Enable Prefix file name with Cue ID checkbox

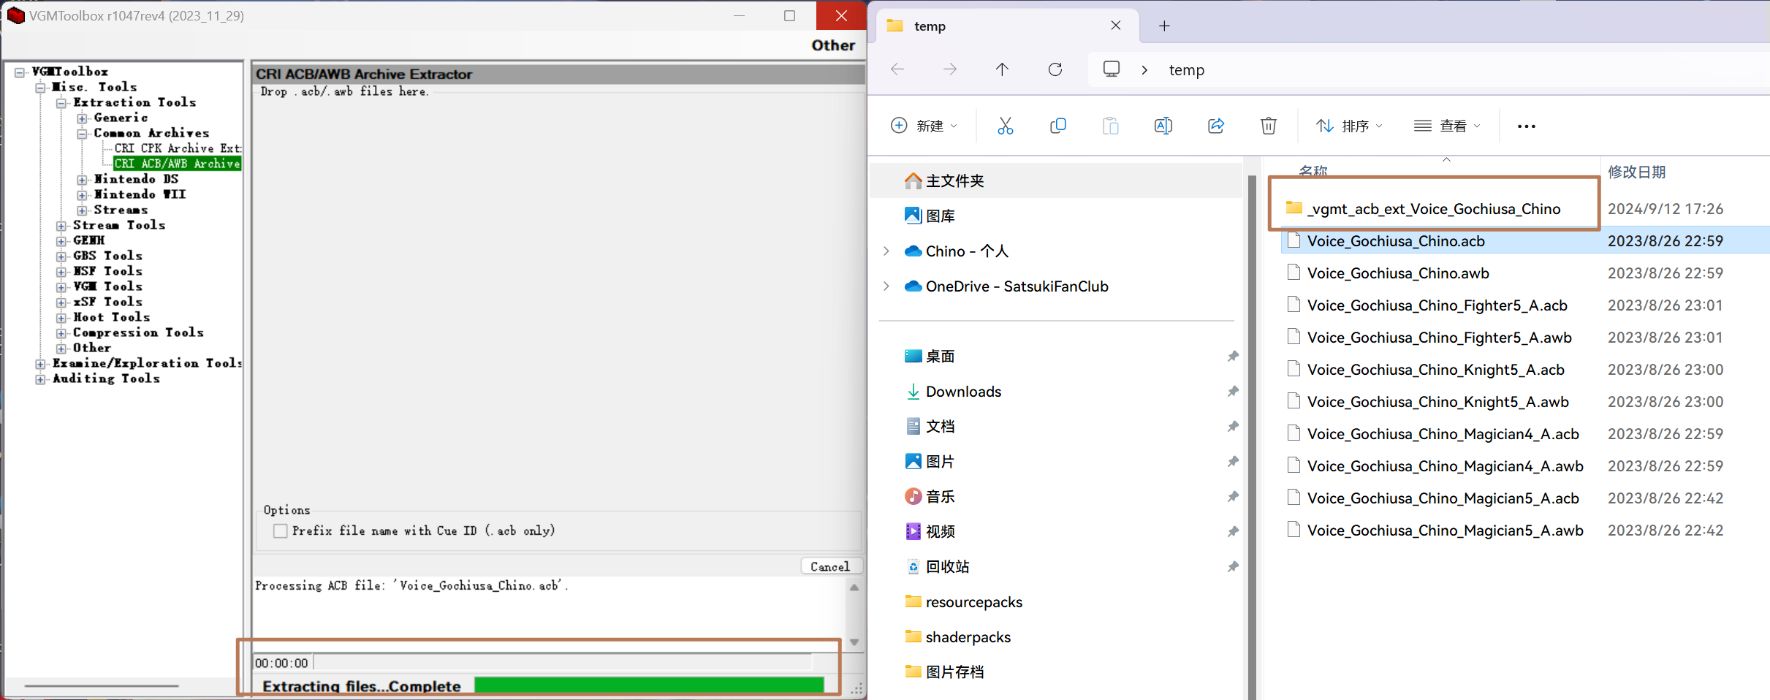pyautogui.click(x=280, y=530)
